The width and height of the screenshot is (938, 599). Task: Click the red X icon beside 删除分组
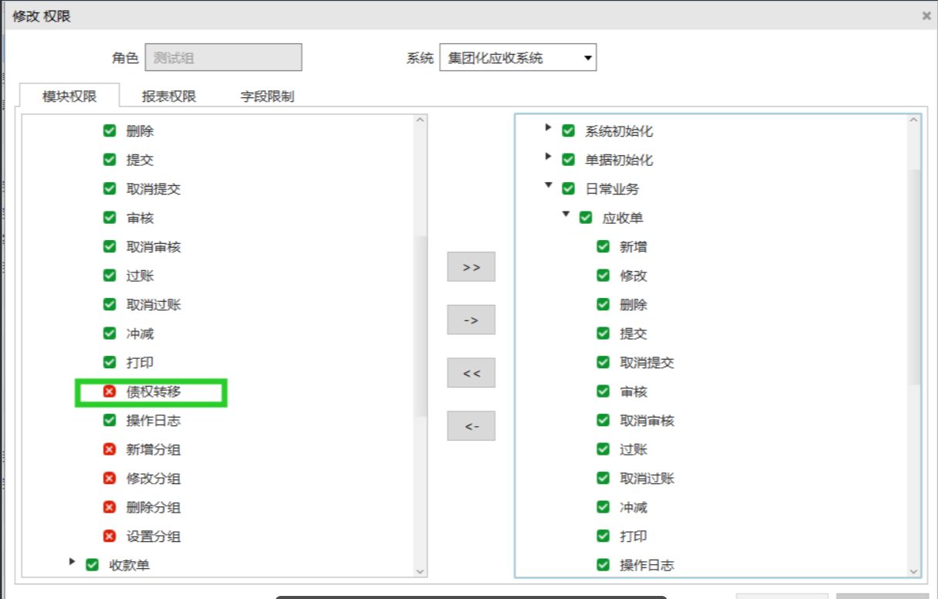click(110, 508)
